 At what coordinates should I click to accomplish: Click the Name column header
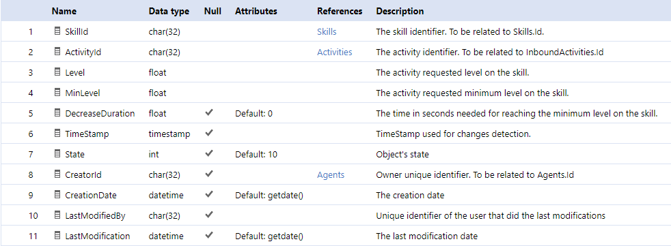coord(64,11)
